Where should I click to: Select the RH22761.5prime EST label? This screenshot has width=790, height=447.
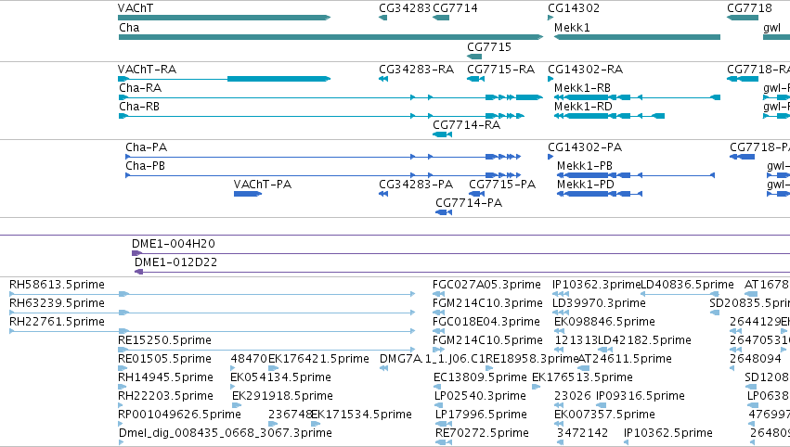point(57,322)
